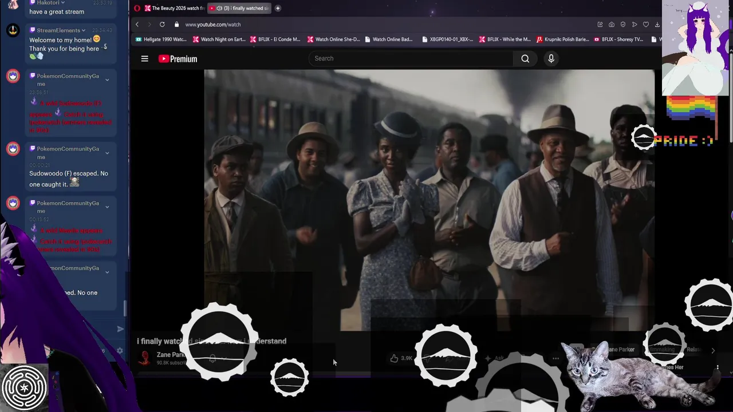Open the Krupnik: Polish Barle... bookmark
The image size is (733, 412).
562,39
